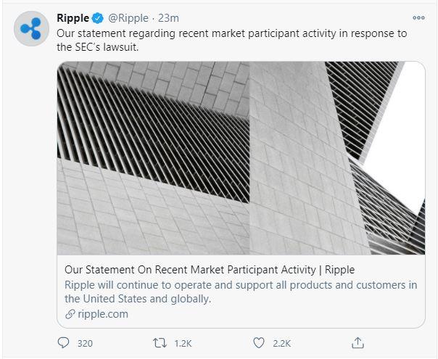Click the 2.2K likes count

pos(284,343)
